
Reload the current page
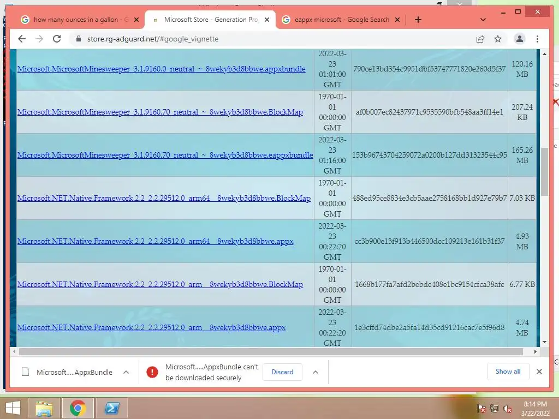click(x=57, y=39)
